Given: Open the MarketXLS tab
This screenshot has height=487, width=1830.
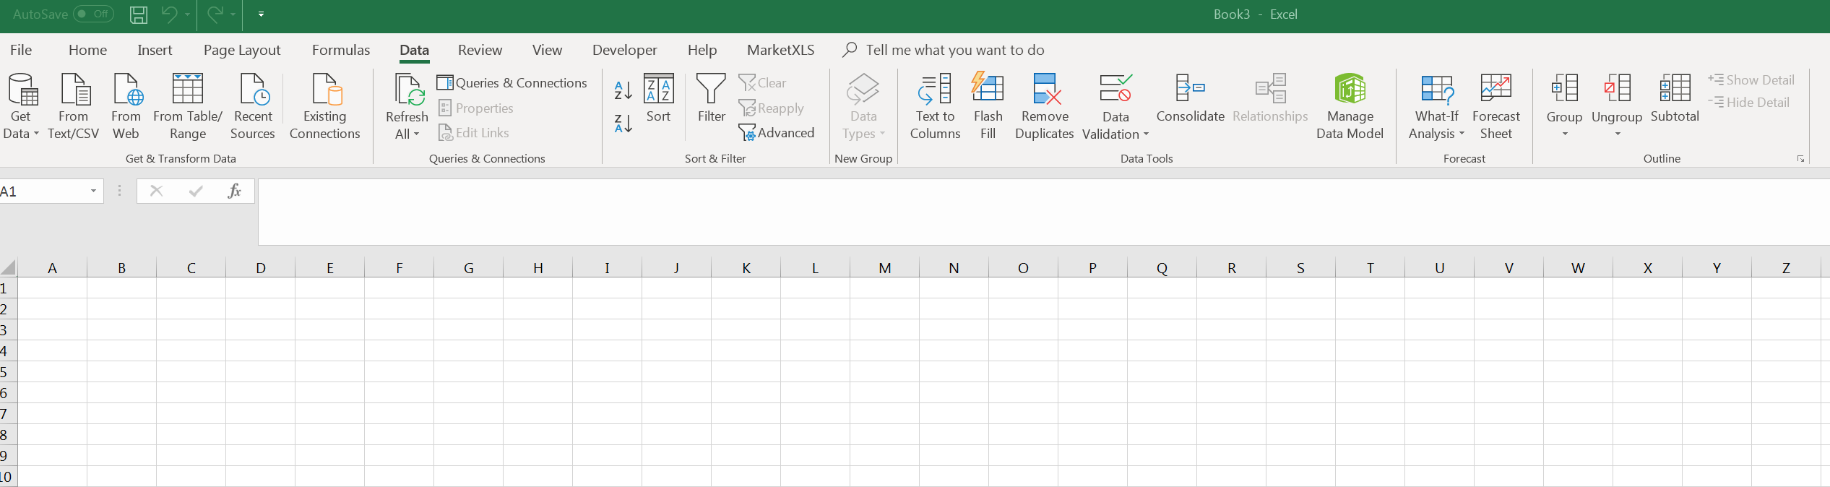Looking at the screenshot, I should pos(781,50).
